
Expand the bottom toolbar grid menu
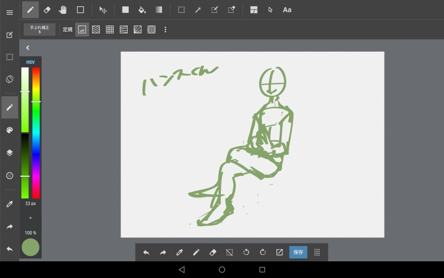coord(317,252)
